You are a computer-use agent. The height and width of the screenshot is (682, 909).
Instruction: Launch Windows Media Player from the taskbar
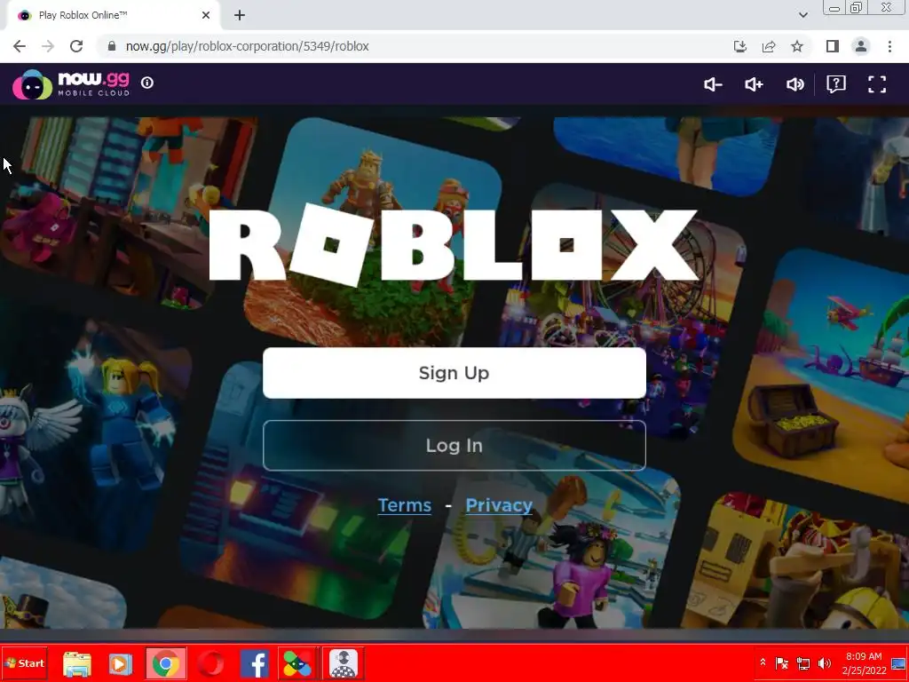coord(121,664)
